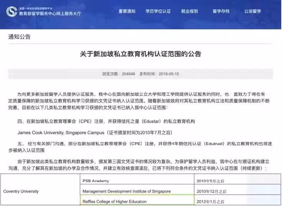Select the 2010年12月之后 date cell
The image size is (282, 206).
point(238,189)
